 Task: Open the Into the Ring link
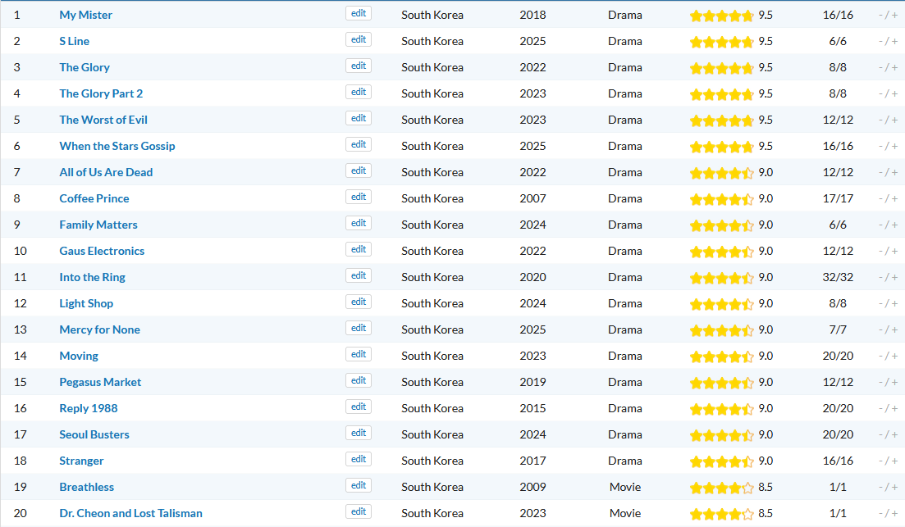[93, 277]
